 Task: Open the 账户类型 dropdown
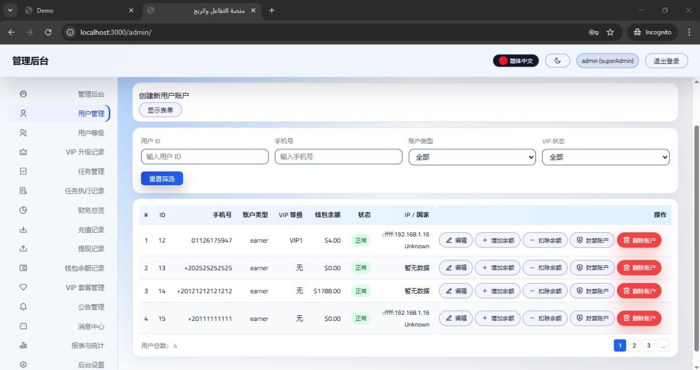pos(472,157)
